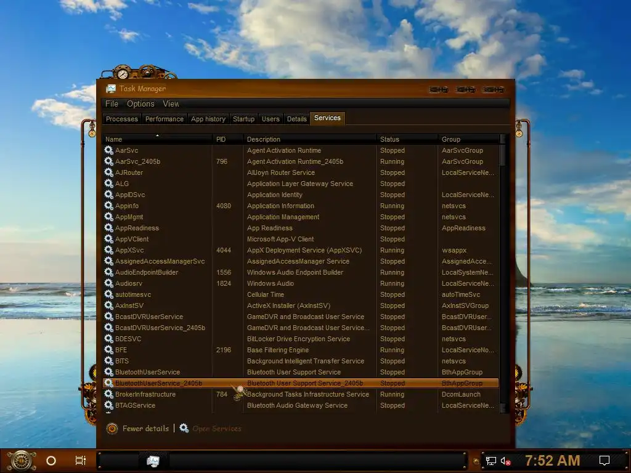Open the File menu
Screen dimensions: 631x473
pyautogui.click(x=112, y=103)
